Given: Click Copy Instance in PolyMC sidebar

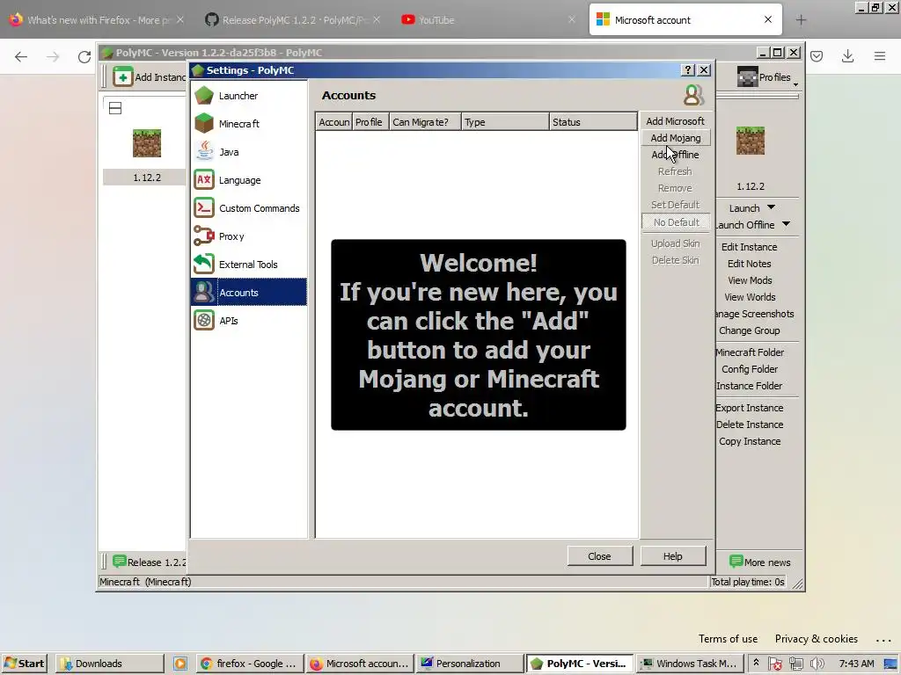Looking at the screenshot, I should tap(750, 441).
